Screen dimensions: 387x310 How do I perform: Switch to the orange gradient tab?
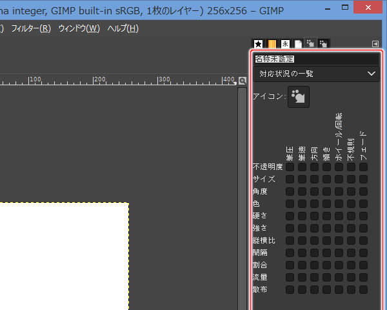click(x=272, y=45)
